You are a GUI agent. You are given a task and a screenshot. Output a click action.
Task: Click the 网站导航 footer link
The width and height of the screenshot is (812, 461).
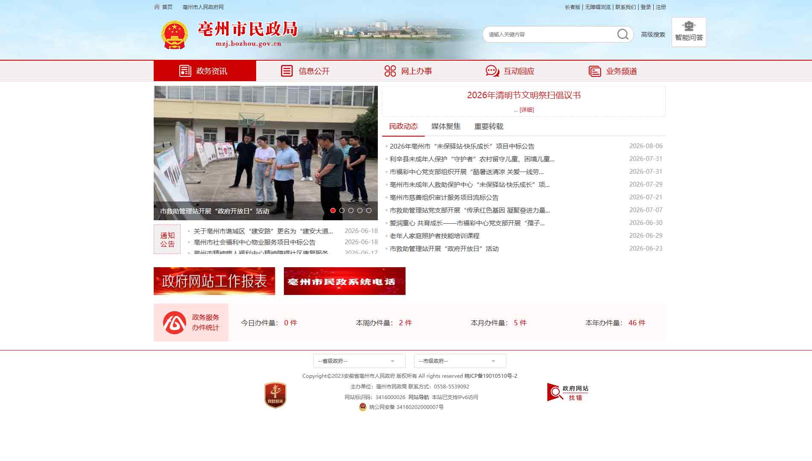[x=418, y=397]
